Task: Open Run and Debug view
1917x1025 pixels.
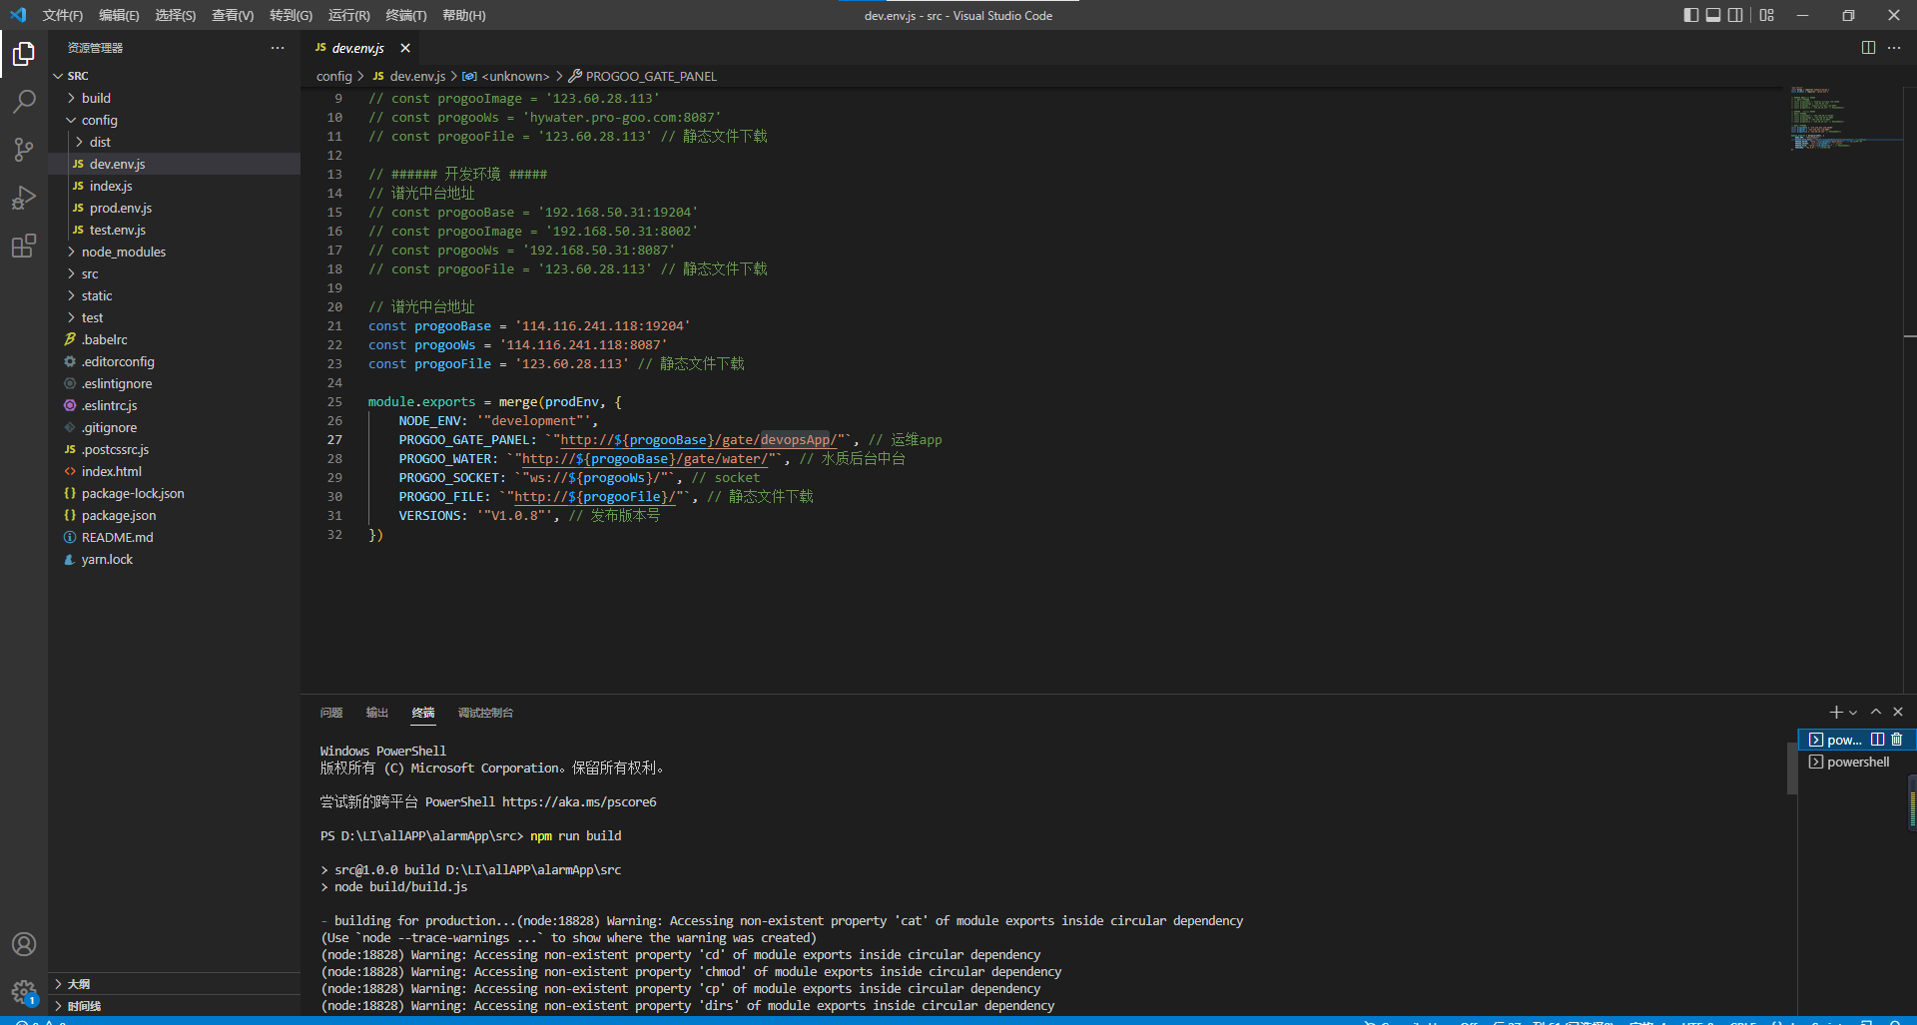Action: (24, 198)
